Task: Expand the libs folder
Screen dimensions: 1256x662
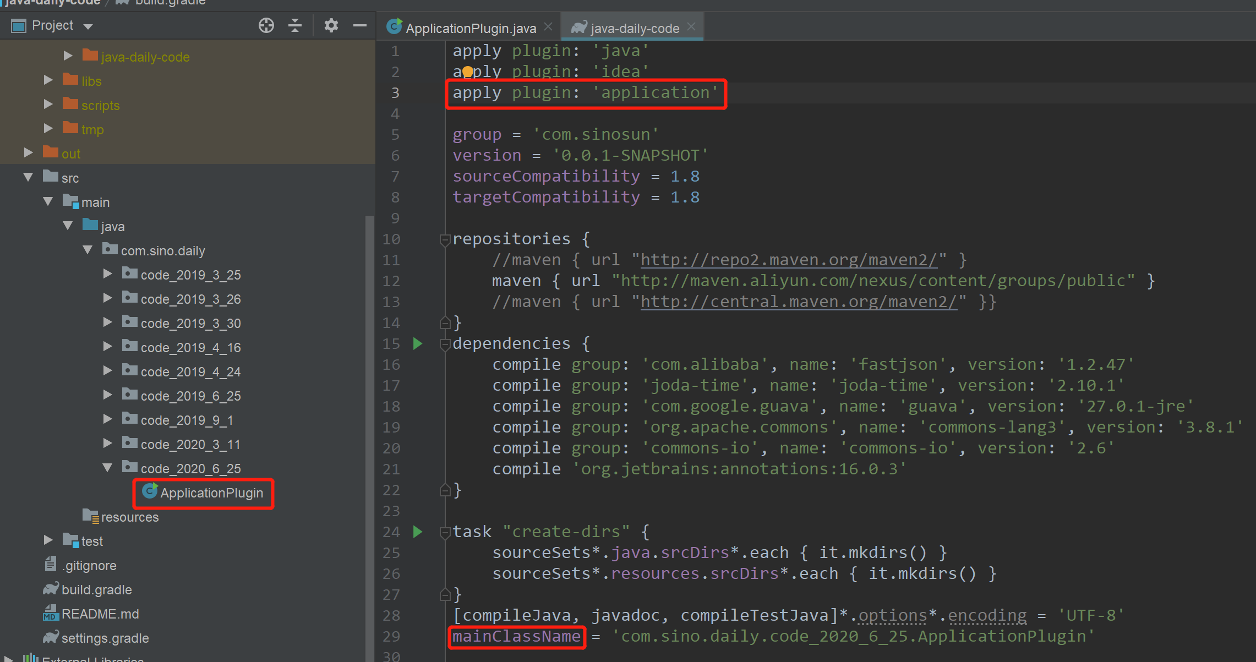Action: pos(48,80)
